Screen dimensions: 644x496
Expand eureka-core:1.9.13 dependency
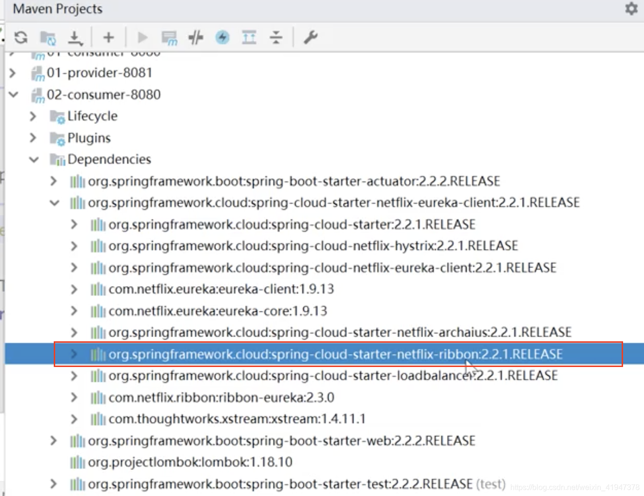(x=74, y=311)
